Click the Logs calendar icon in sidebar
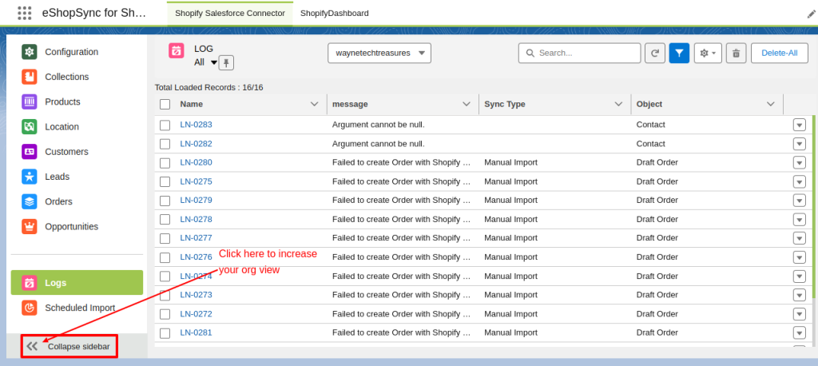Viewport: 818px width, 366px height. pos(30,283)
